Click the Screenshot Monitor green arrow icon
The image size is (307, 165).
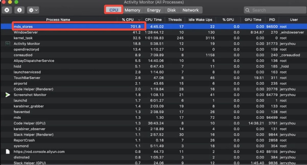tap(8, 95)
